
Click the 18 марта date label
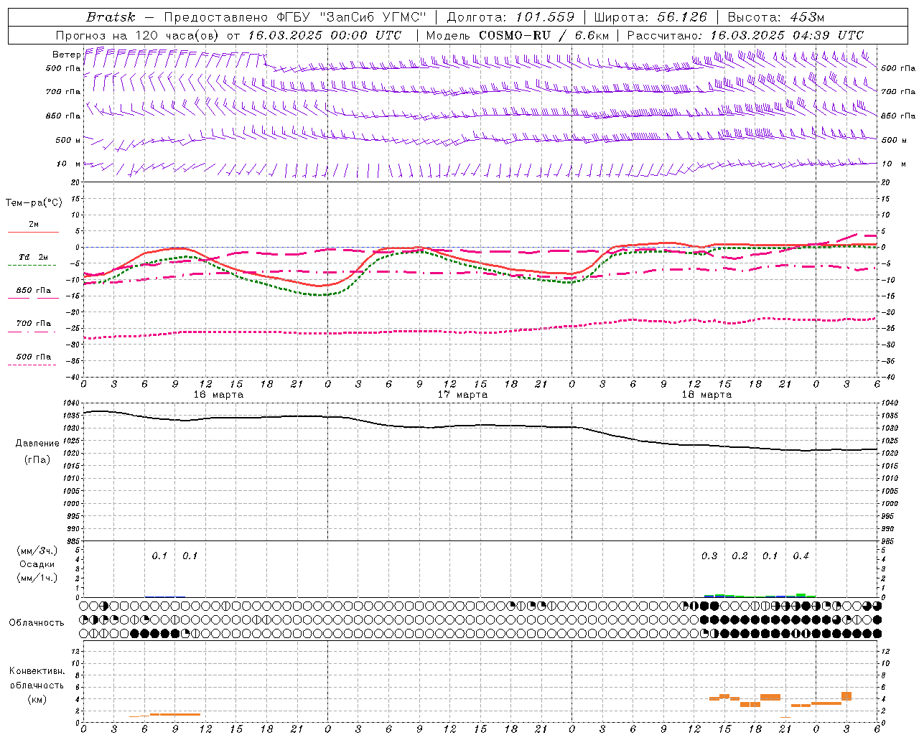click(706, 395)
